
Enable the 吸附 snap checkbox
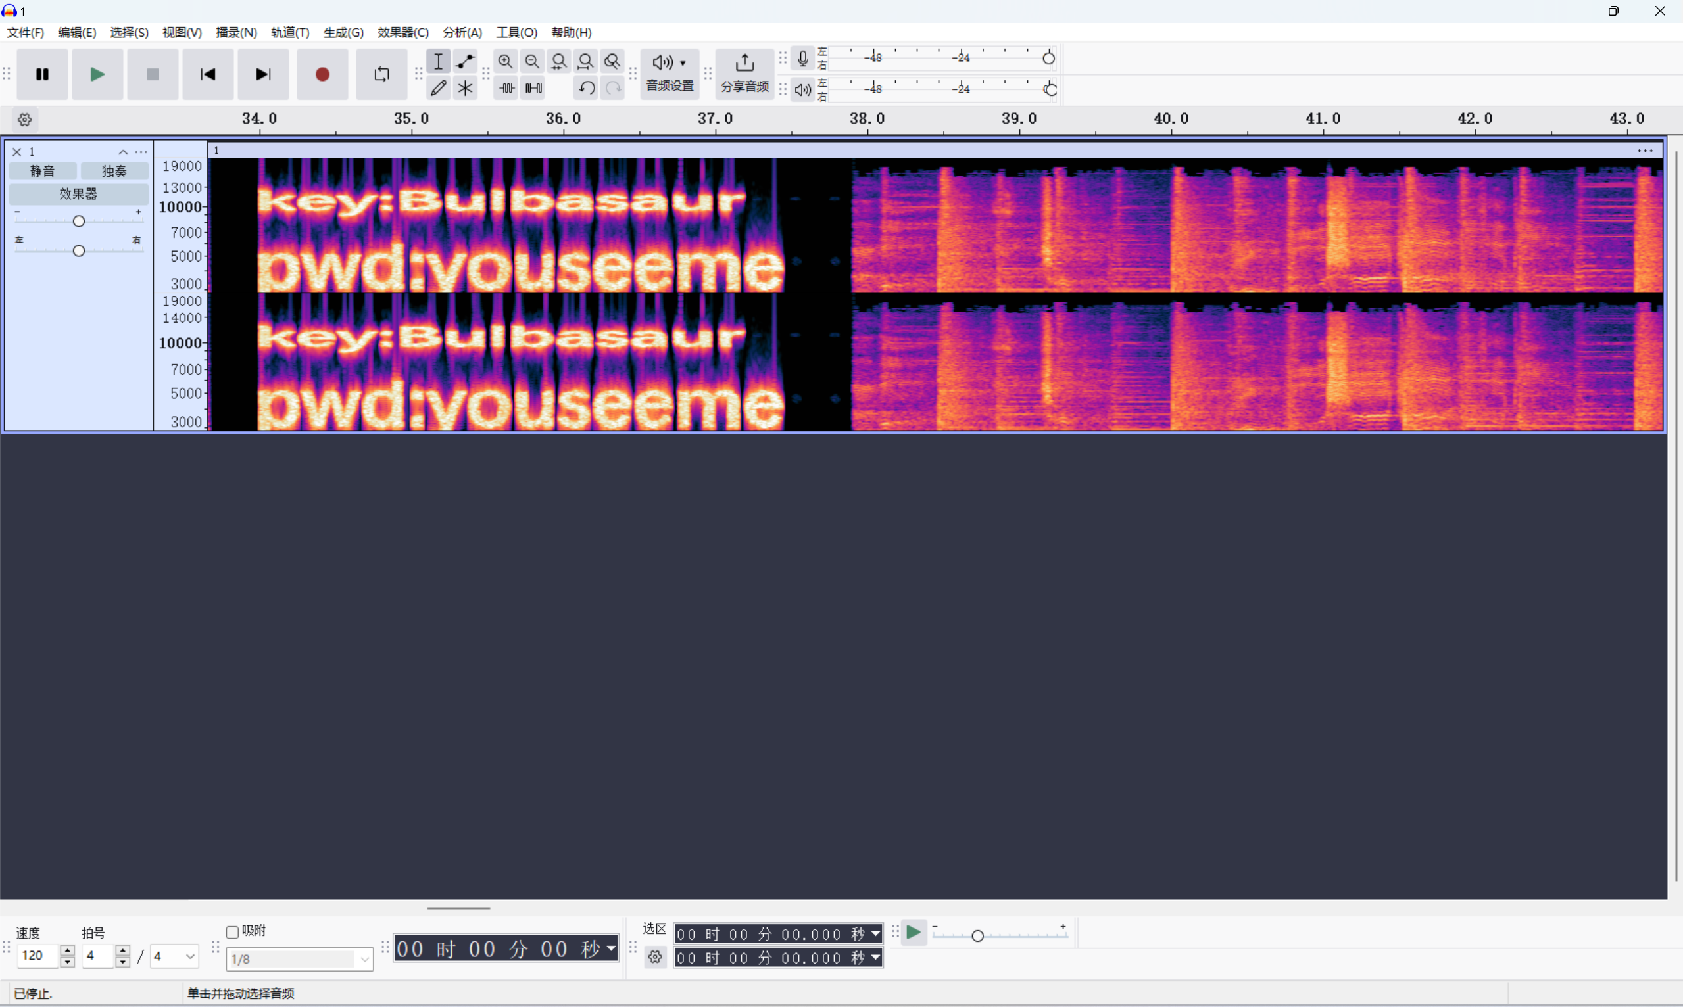[x=232, y=931]
